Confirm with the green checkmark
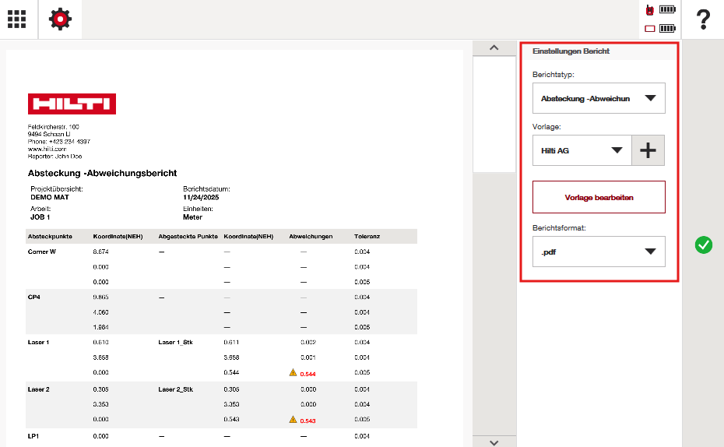This screenshot has width=724, height=447. 703,245
